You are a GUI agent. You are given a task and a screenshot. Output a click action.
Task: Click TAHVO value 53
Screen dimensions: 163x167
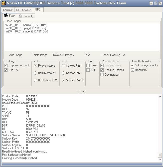(x=28, y=113)
